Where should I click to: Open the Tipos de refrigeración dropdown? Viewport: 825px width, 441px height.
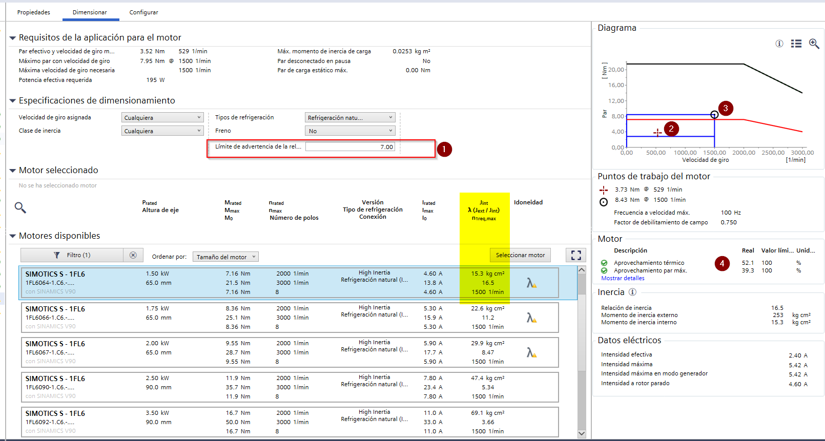tap(350, 118)
